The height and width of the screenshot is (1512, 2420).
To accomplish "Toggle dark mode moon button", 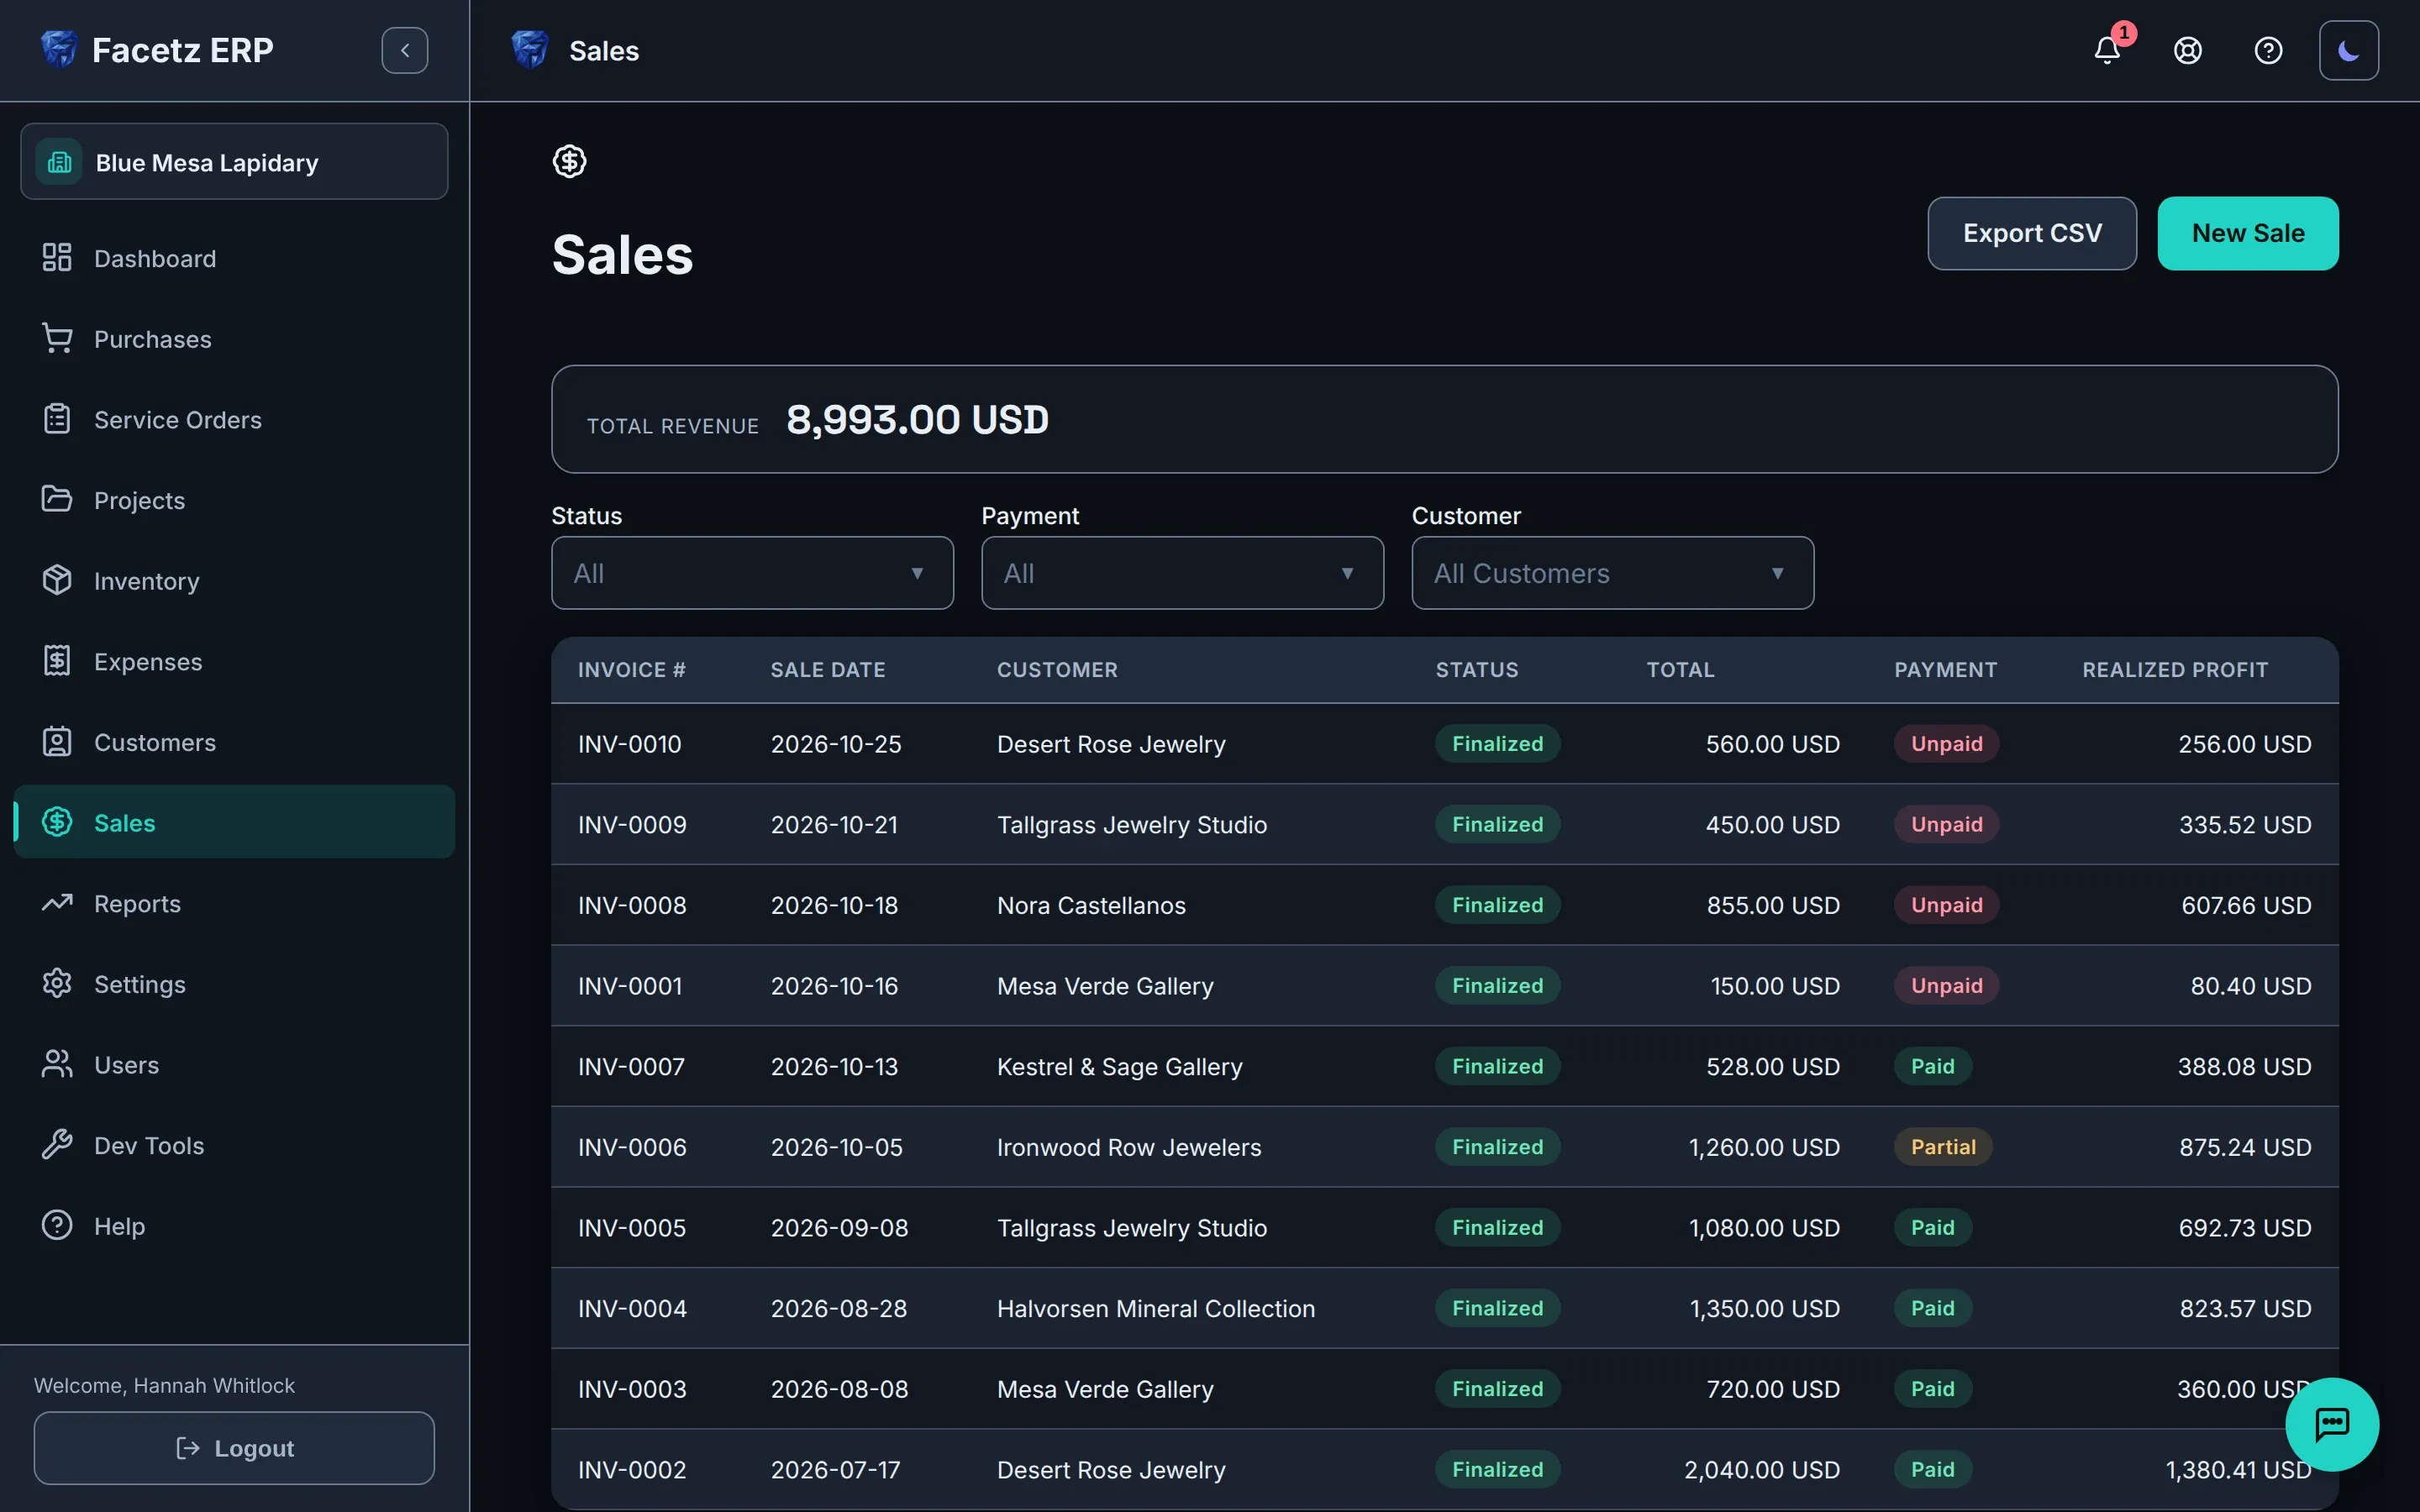I will (2348, 50).
